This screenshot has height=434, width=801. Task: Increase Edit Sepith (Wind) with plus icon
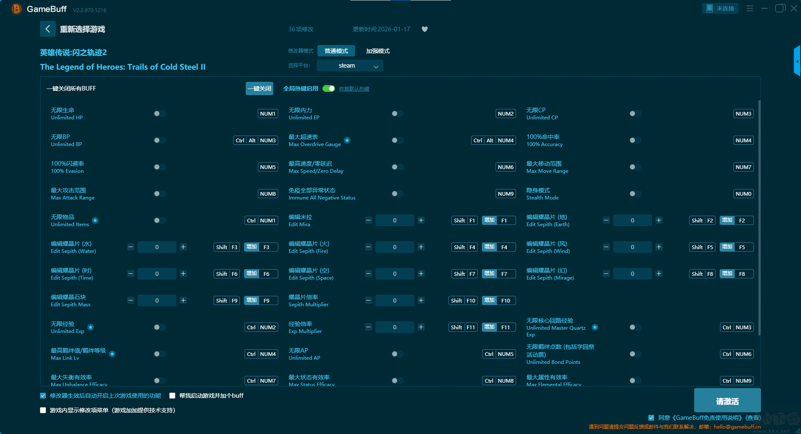pyautogui.click(x=659, y=247)
